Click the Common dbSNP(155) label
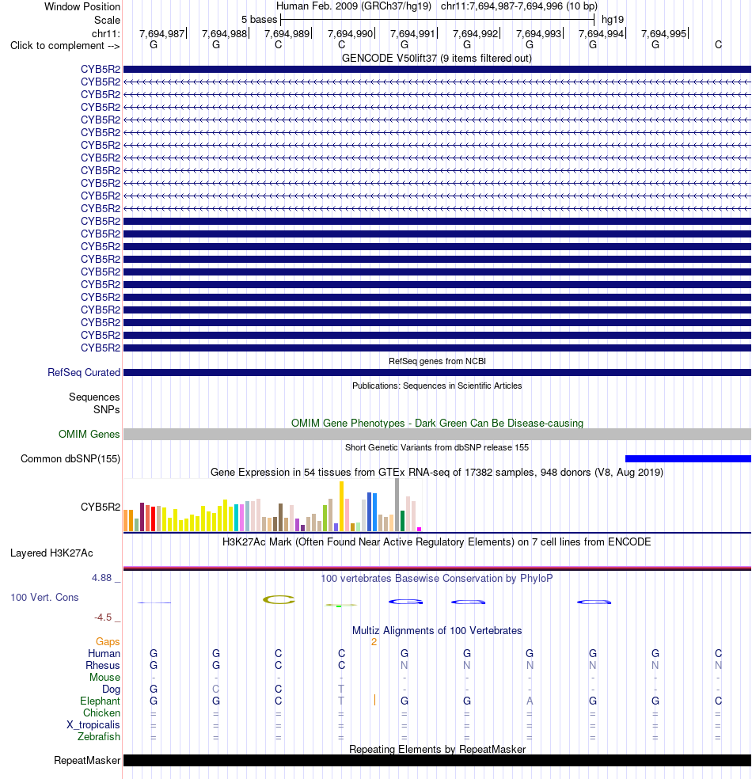 [70, 458]
